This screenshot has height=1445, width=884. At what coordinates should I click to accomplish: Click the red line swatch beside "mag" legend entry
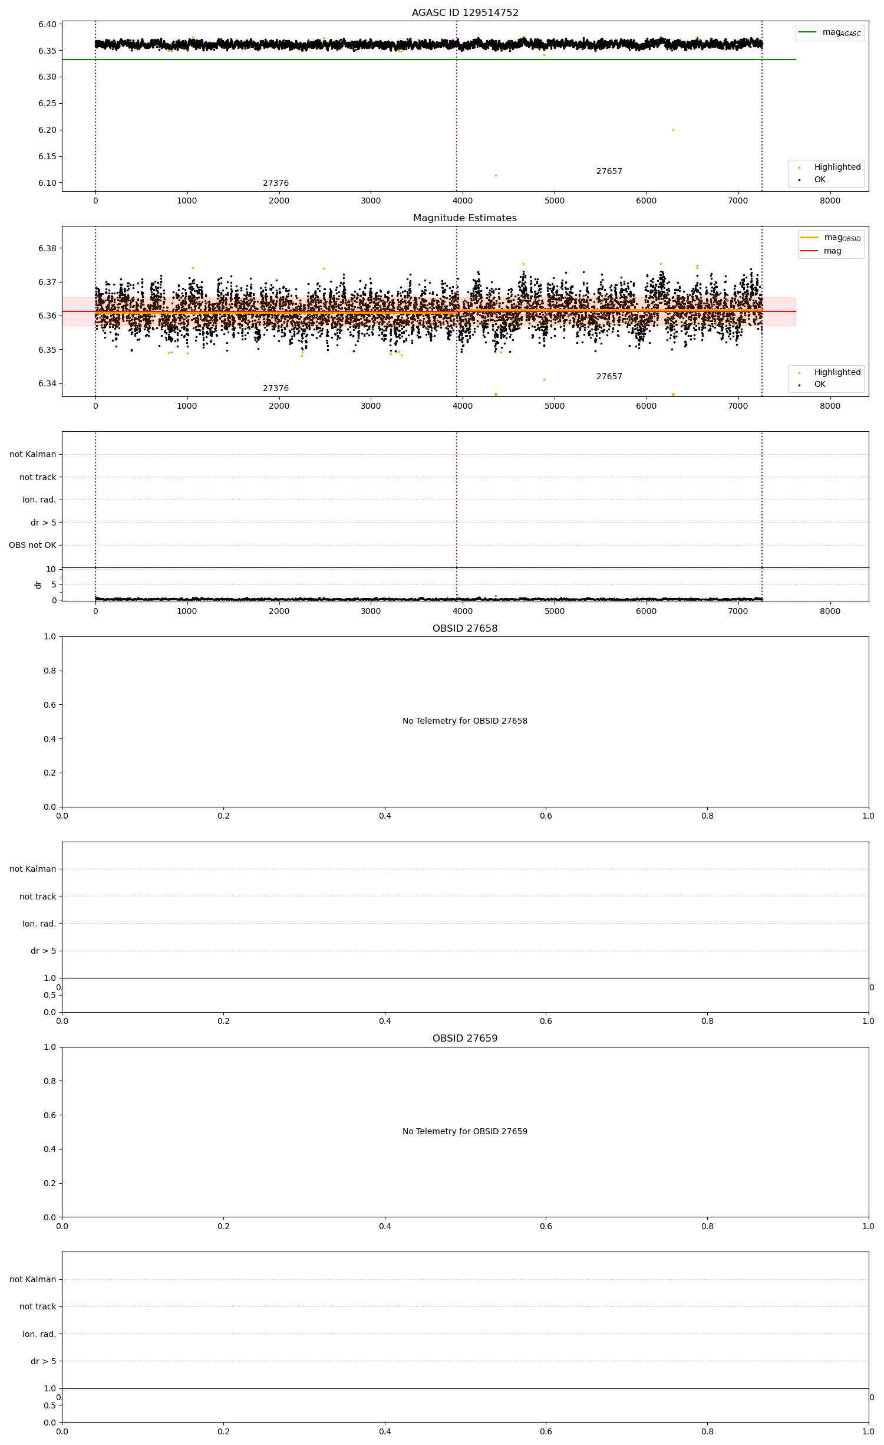809,251
